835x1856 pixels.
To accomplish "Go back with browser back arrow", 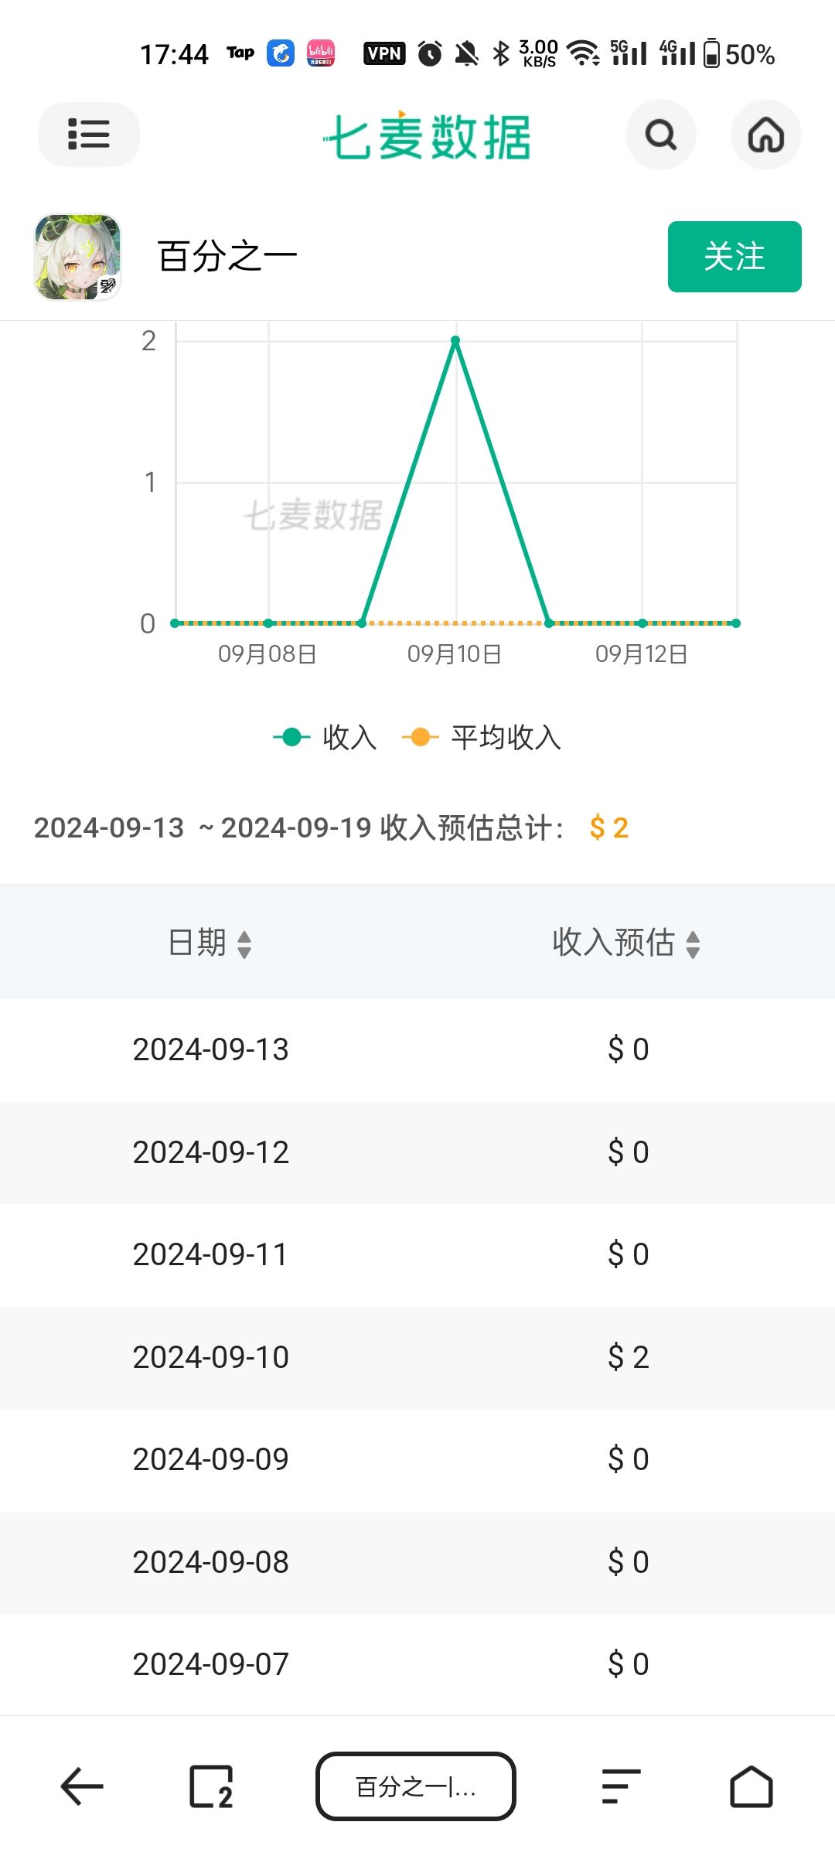I will (x=82, y=1786).
